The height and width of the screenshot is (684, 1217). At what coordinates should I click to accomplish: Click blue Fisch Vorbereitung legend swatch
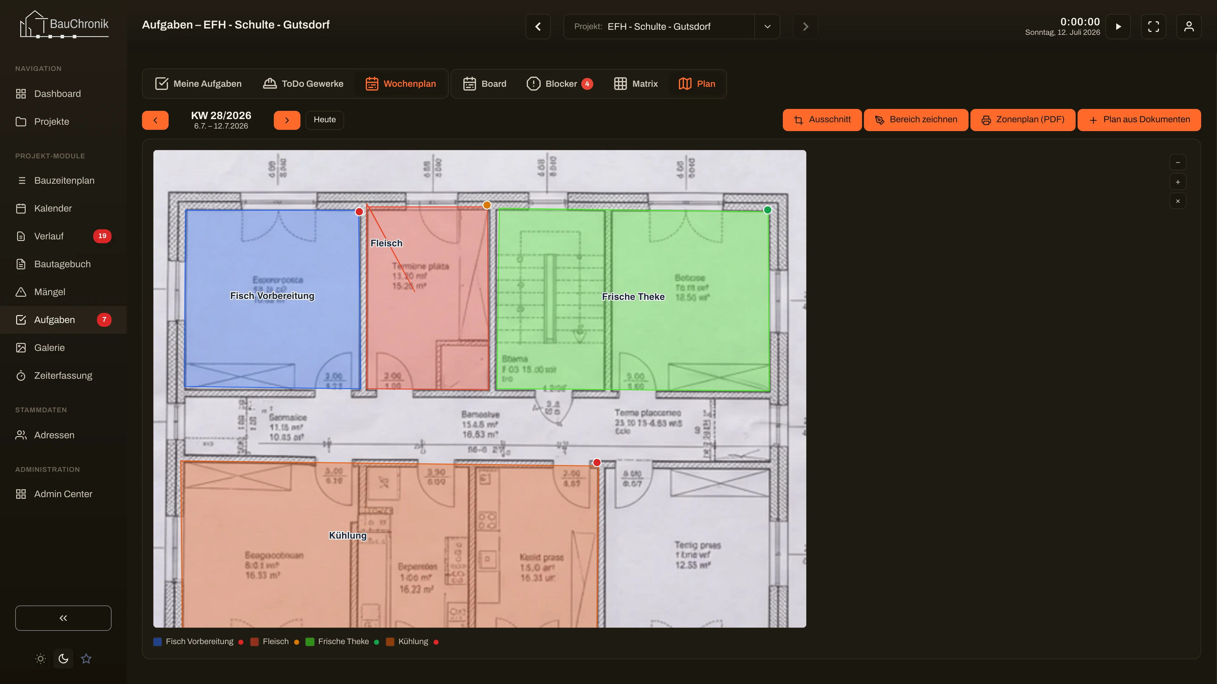(x=158, y=642)
